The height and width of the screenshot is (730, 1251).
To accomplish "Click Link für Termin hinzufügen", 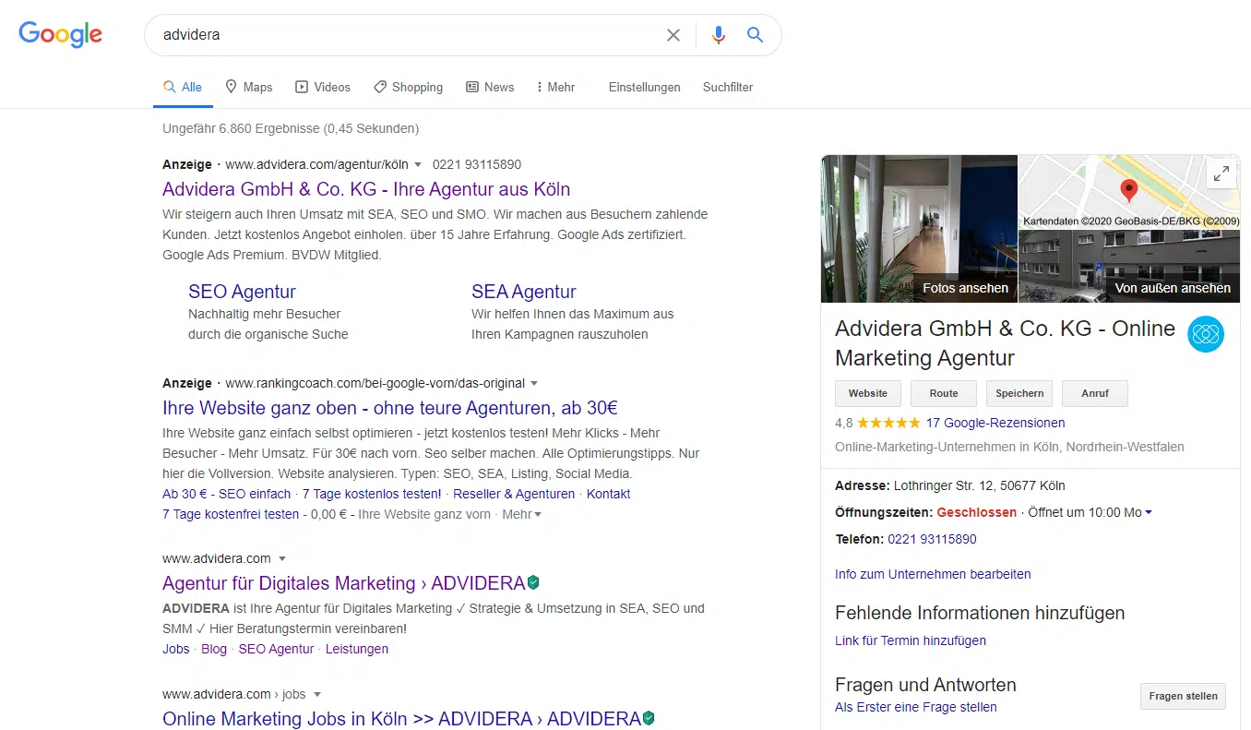I will click(911, 640).
